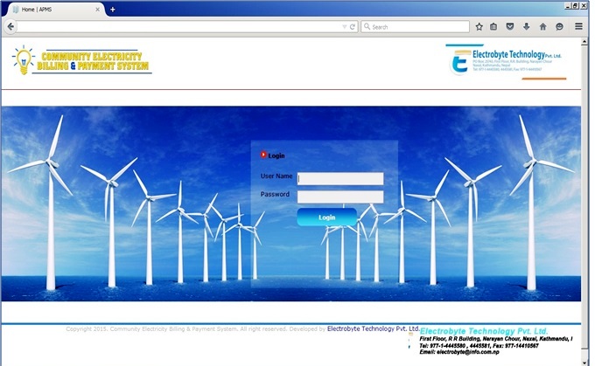The width and height of the screenshot is (595, 366).
Task: Open the Firefox hamburger menu
Action: (579, 26)
